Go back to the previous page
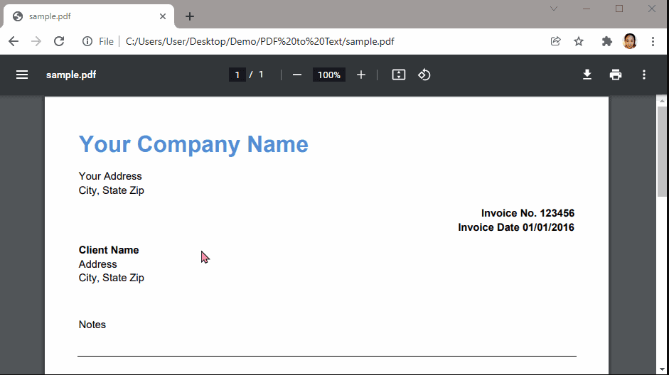Image resolution: width=669 pixels, height=375 pixels. click(x=14, y=41)
